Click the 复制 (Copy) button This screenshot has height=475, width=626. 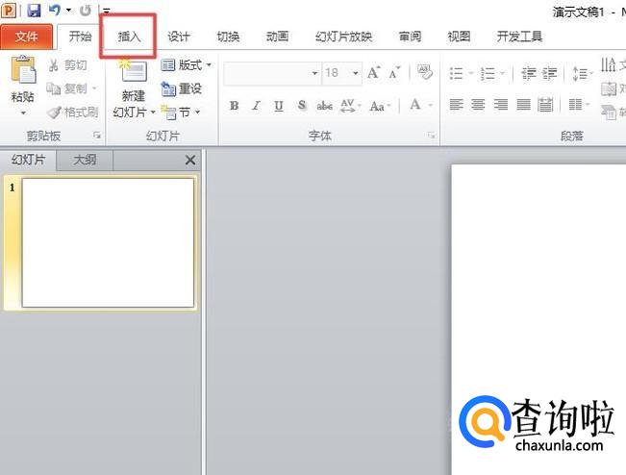point(67,88)
